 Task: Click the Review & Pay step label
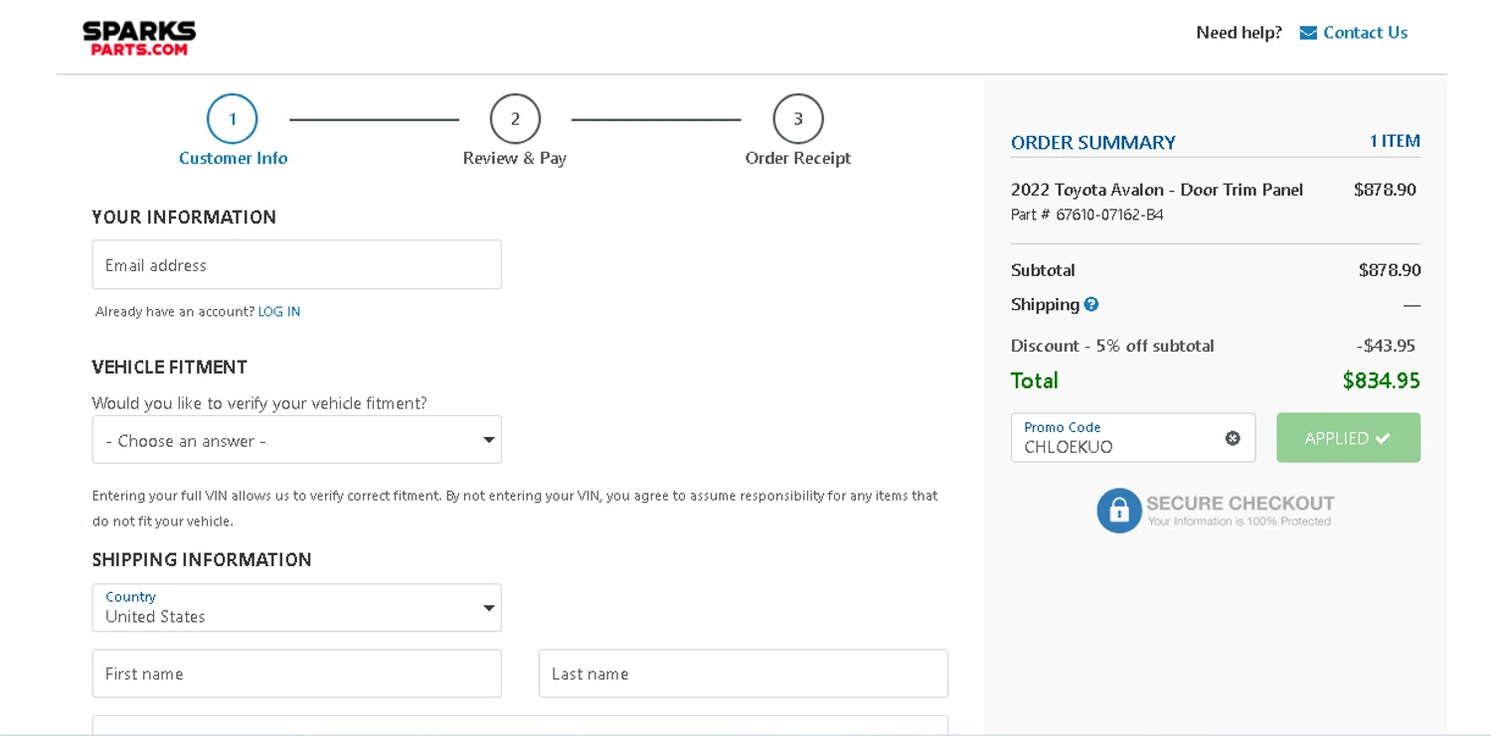[515, 158]
